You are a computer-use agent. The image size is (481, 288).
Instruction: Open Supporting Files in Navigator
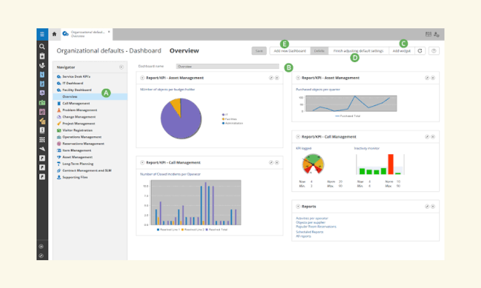pyautogui.click(x=75, y=178)
